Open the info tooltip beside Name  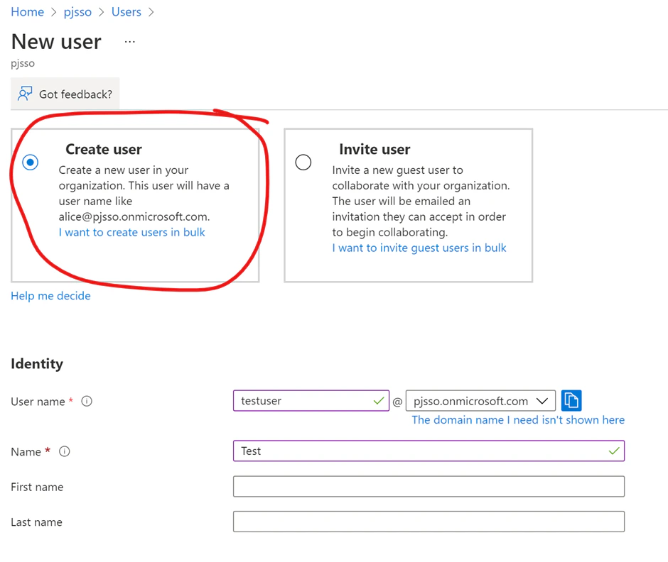pos(63,451)
